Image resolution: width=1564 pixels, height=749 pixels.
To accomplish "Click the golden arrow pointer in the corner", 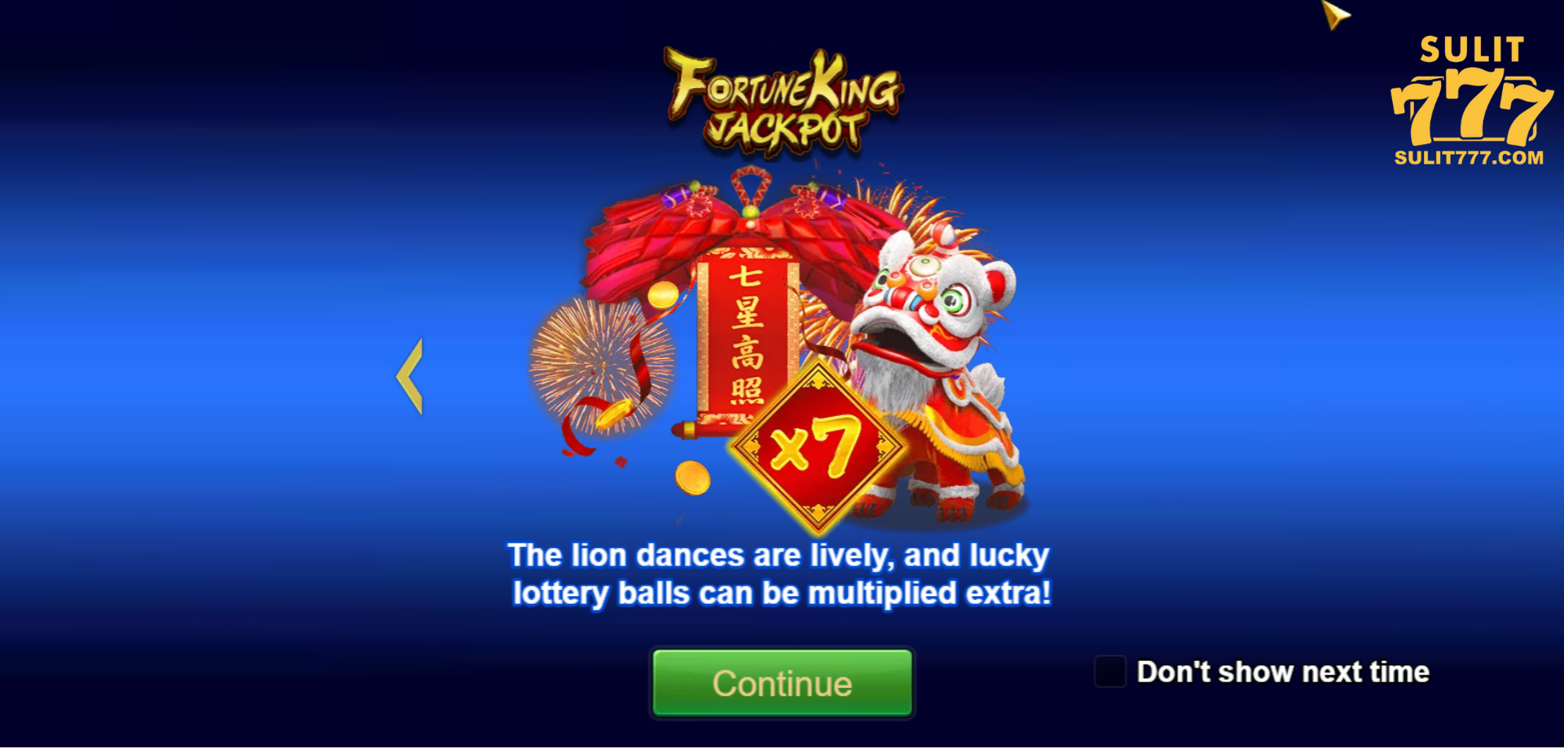I will point(1334,14).
